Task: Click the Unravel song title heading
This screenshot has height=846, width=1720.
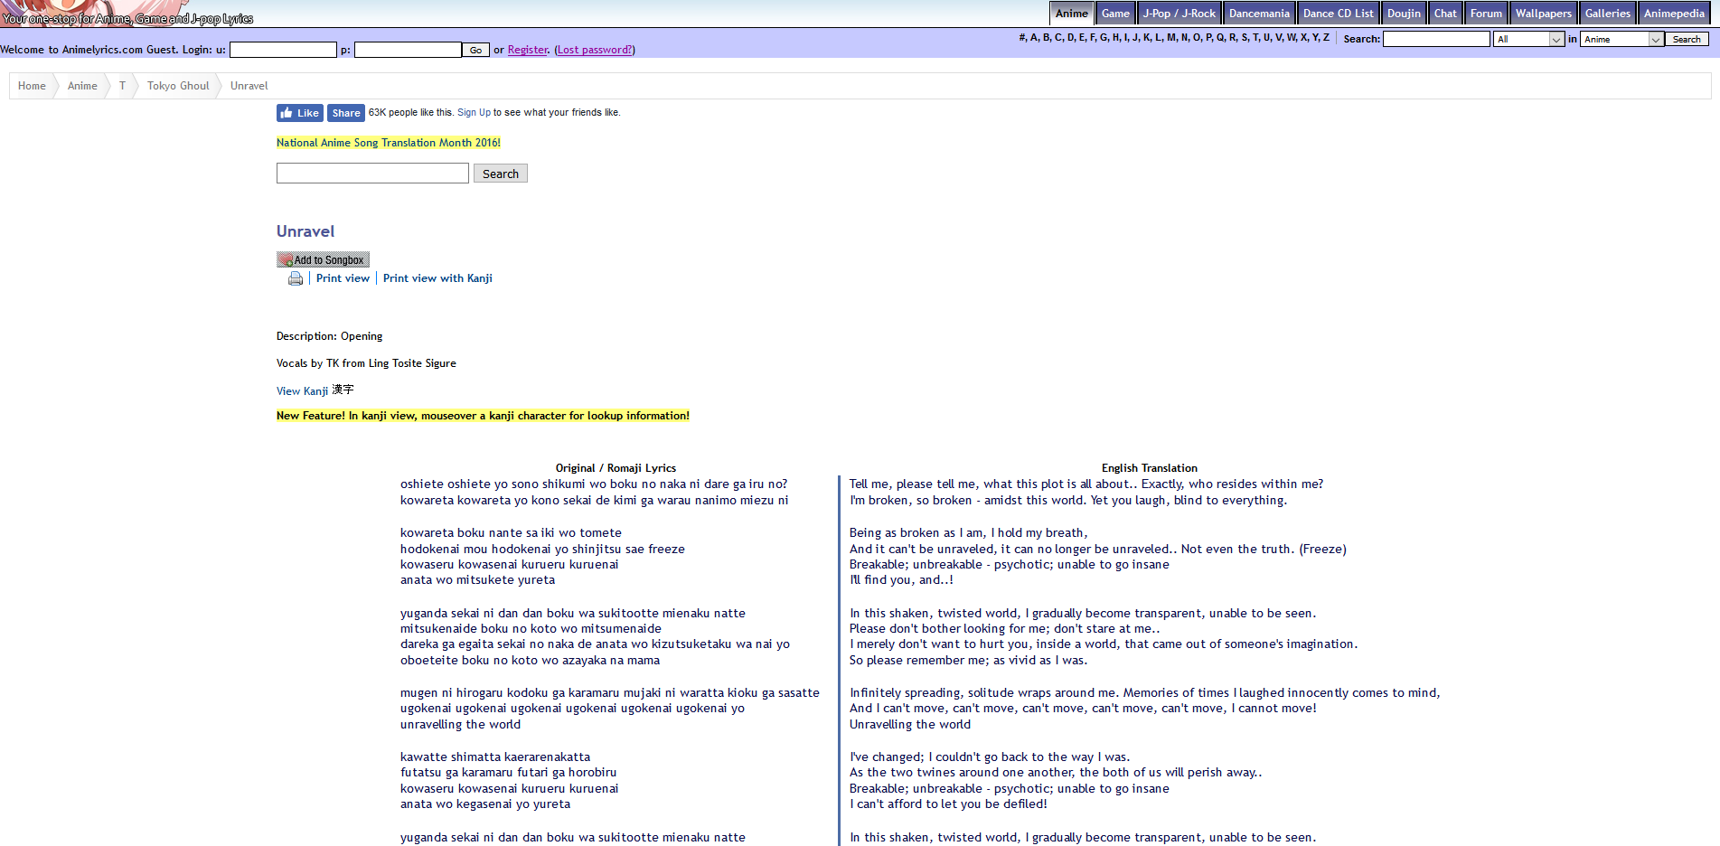Action: point(305,231)
